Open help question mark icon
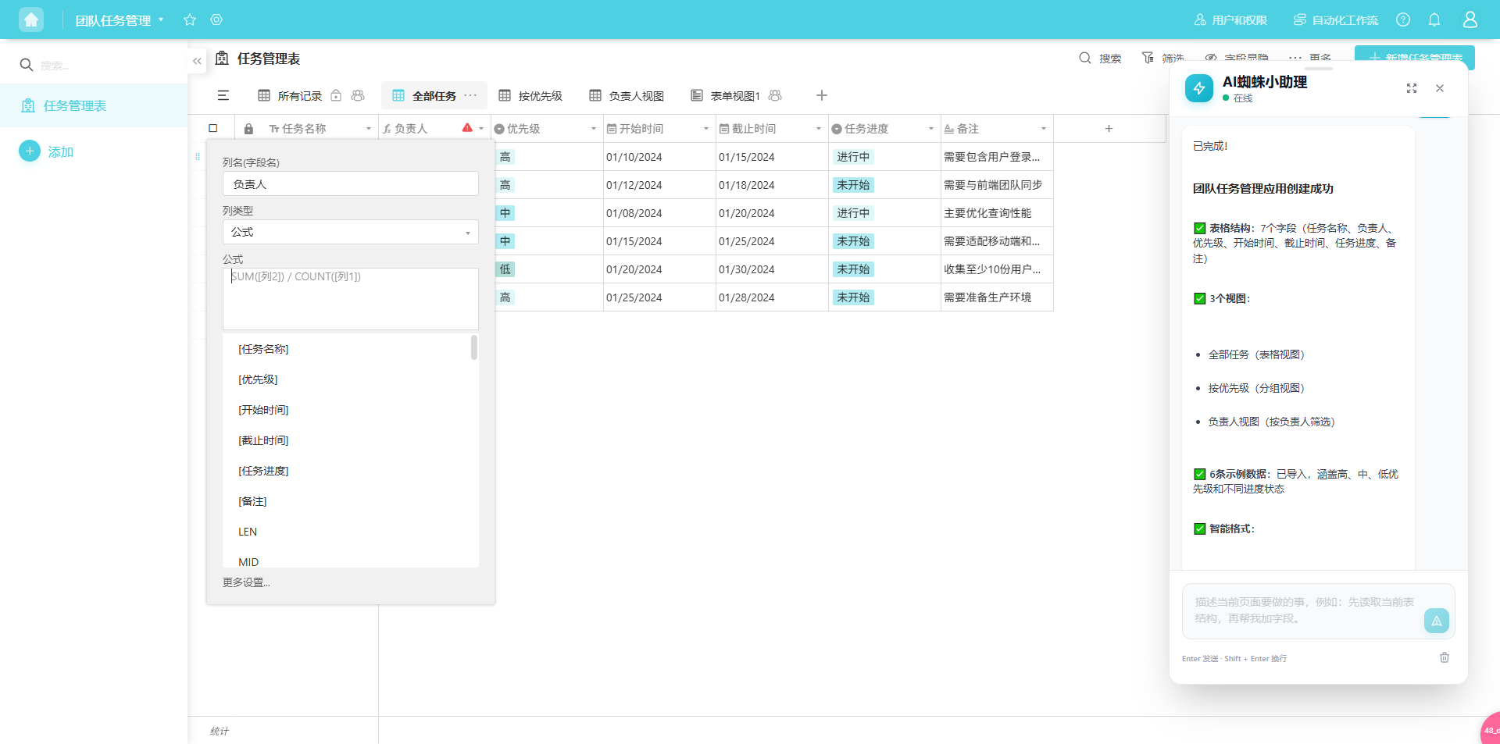Viewport: 1500px width, 744px height. point(1403,20)
